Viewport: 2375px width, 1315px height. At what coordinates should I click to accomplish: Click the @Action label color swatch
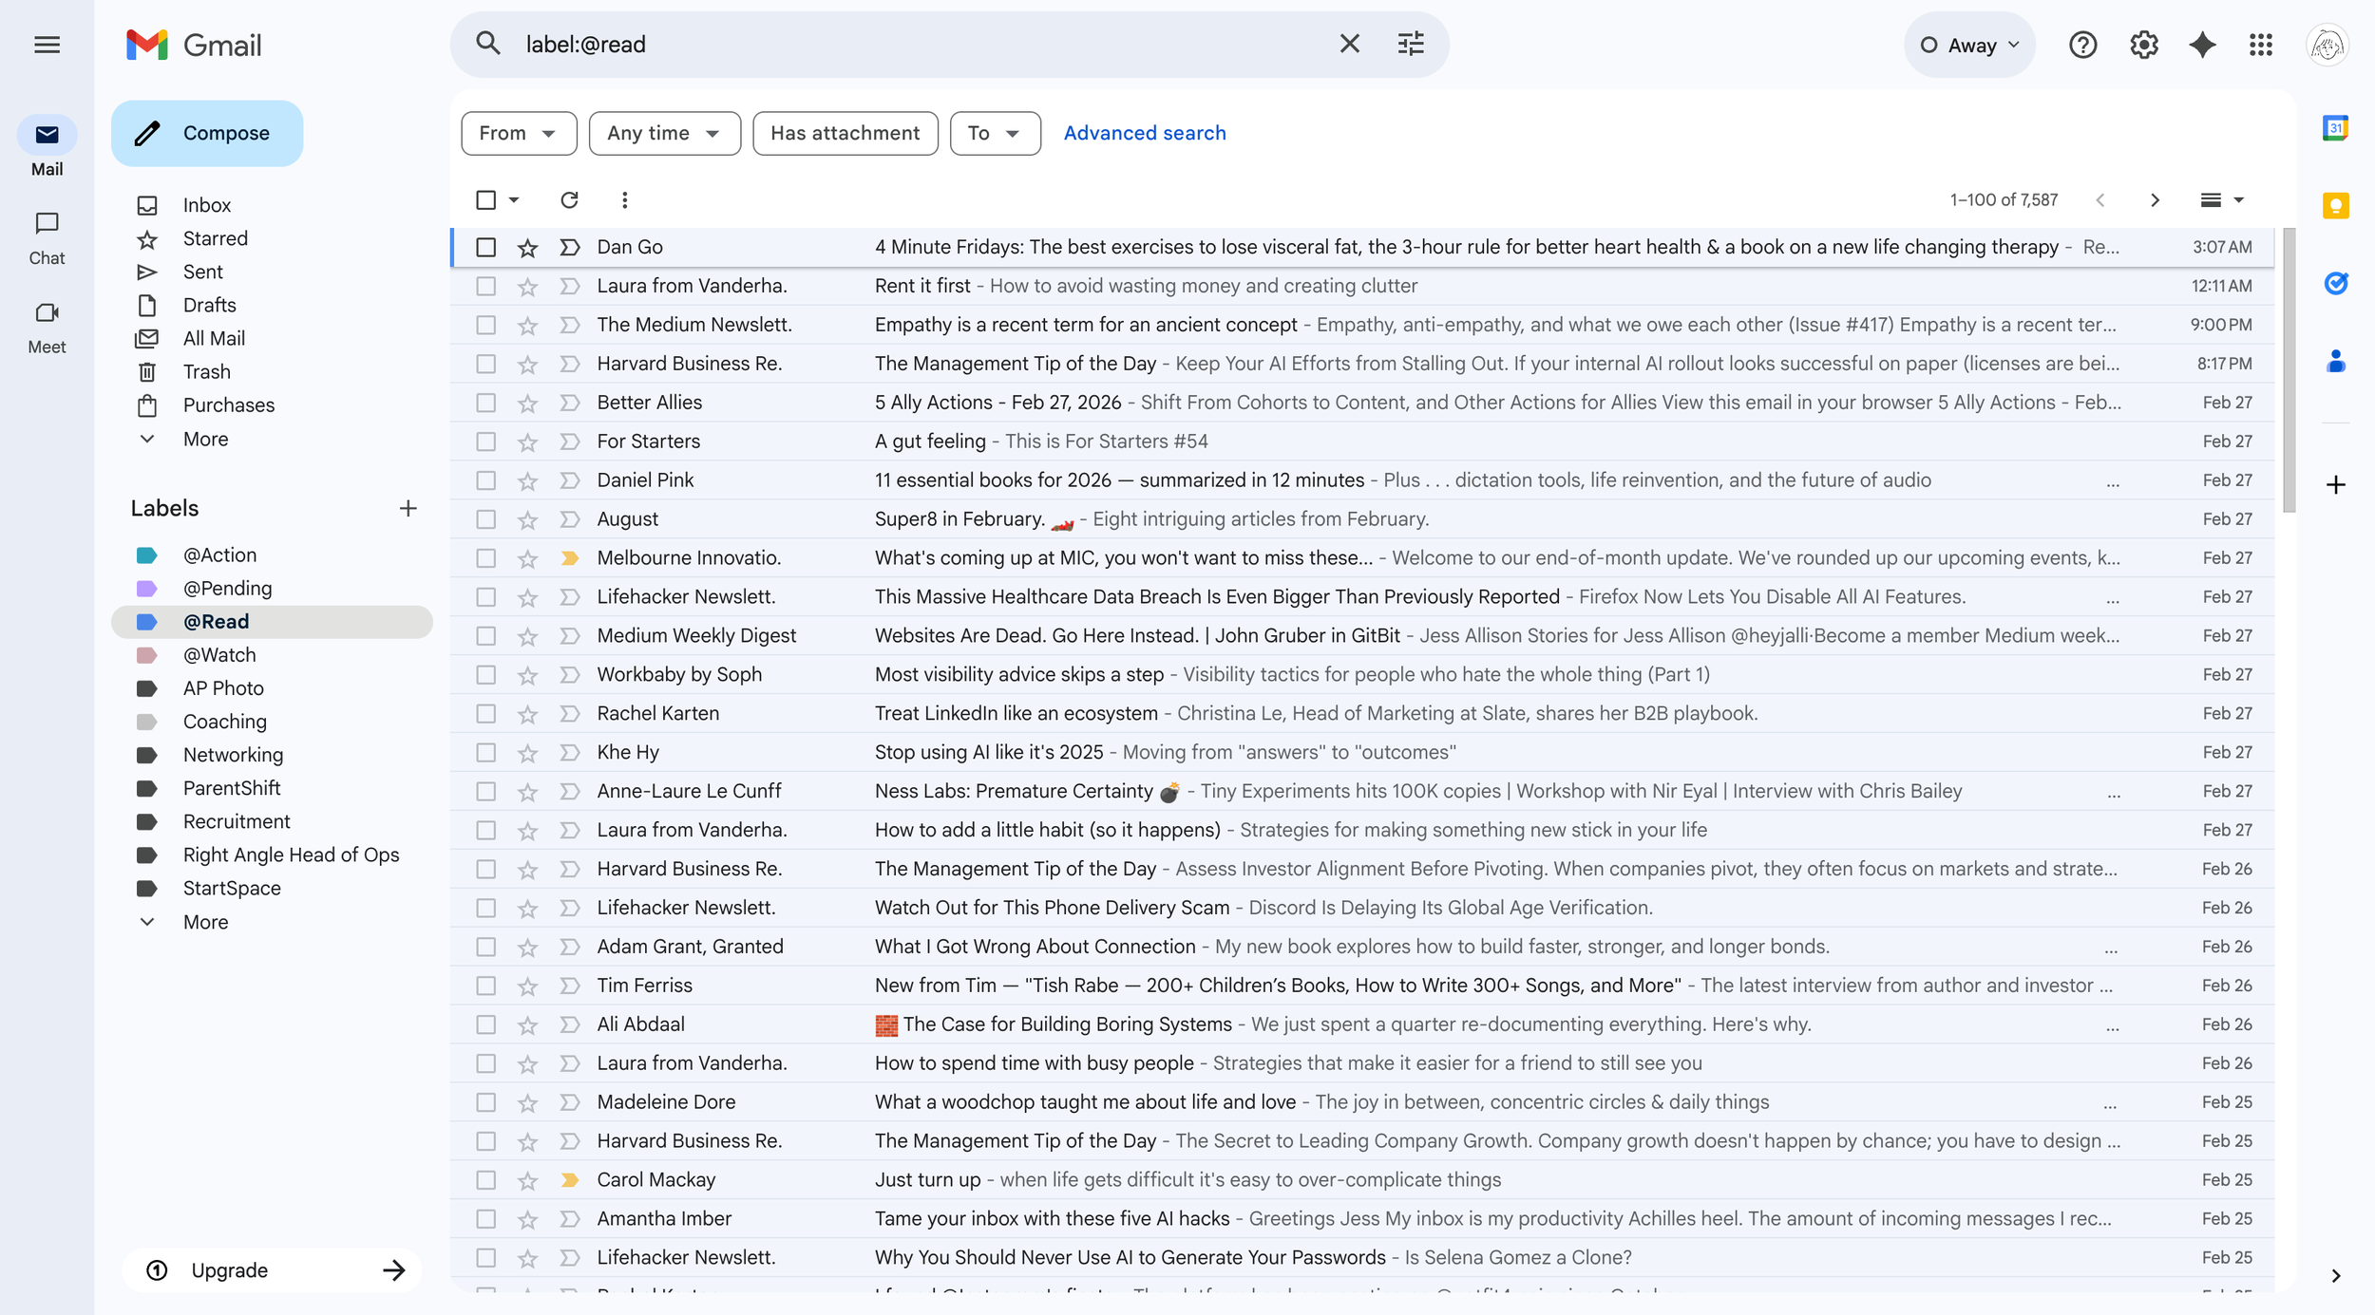147,554
